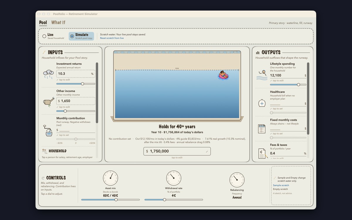Adjust the Healthcare slider

pos(288,113)
